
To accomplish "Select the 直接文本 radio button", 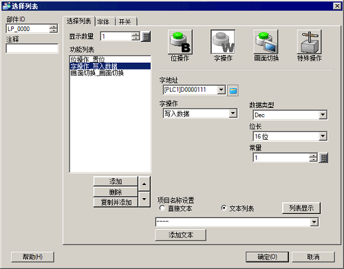I will pos(162,208).
